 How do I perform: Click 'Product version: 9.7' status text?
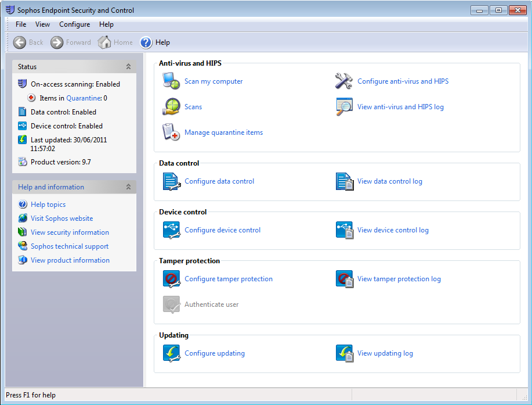point(61,162)
